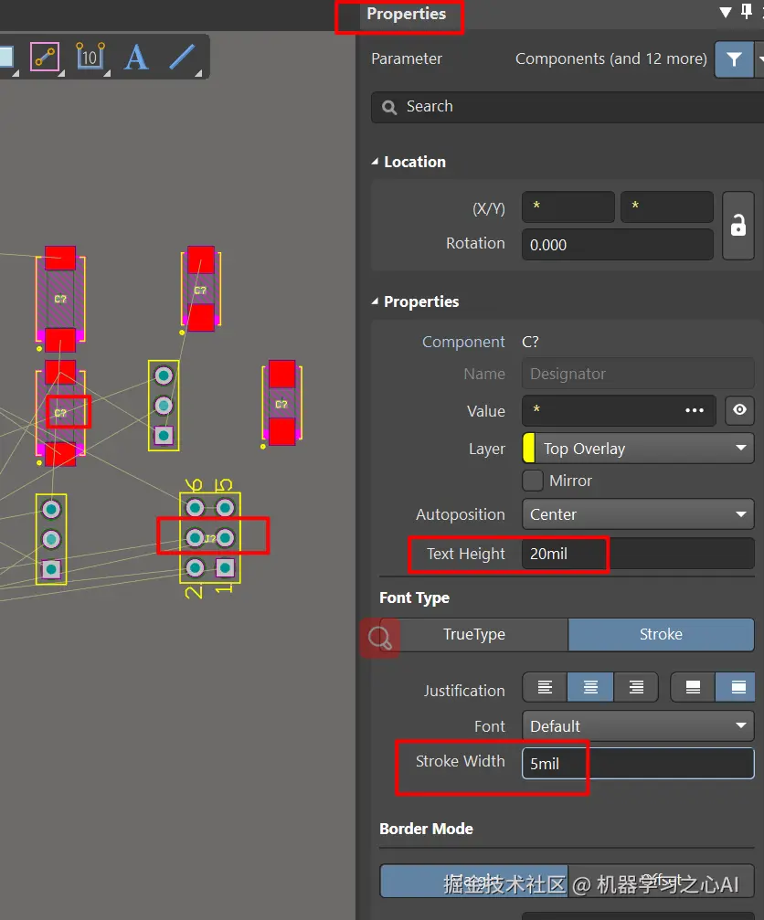
Task: Click the X location field
Action: coord(568,206)
